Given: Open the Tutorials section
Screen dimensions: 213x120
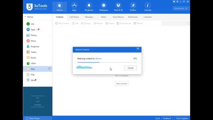Looking at the screenshot, I should tap(147, 7).
